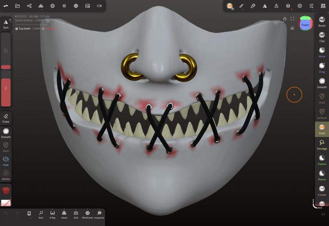Select the Move tool in right sidebar
329x226 pixels.
click(x=322, y=53)
